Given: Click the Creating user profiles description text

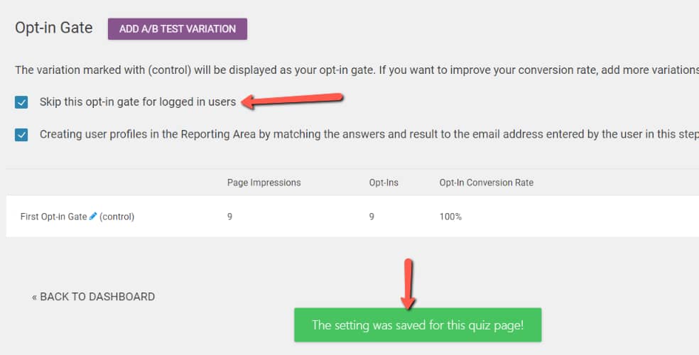Looking at the screenshot, I should [369, 134].
